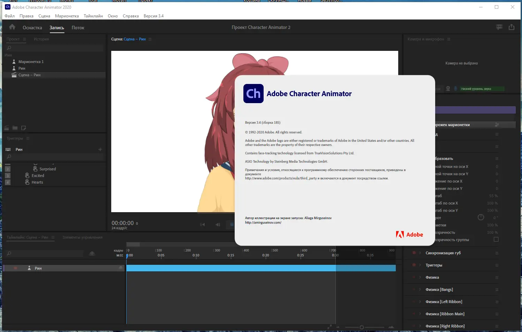Screen dimensions: 522x332
Task: Select the Сцена – Рин item in Project panel
Action: pyautogui.click(x=30, y=75)
